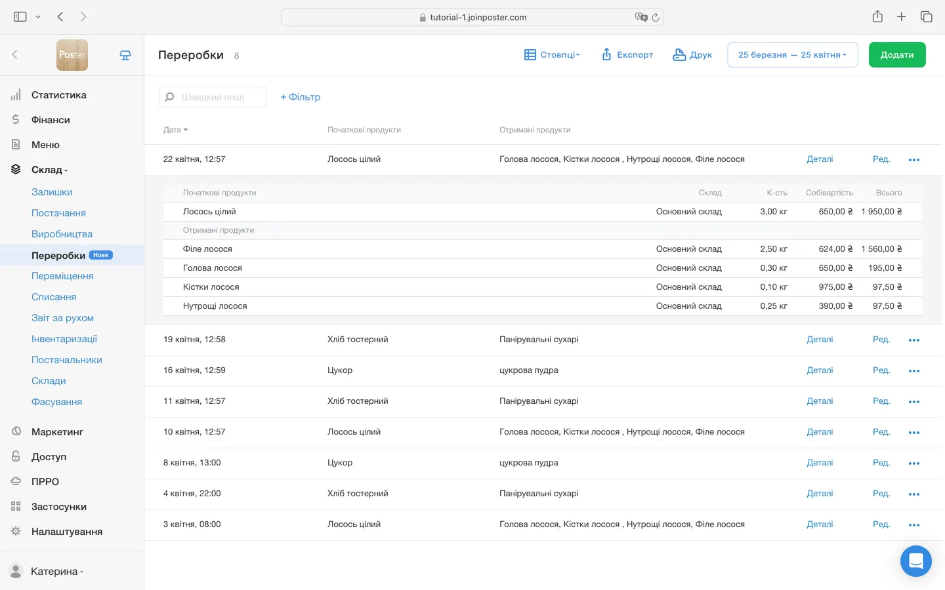
Task: Open a new browser tab with plus icon
Action: 901,17
